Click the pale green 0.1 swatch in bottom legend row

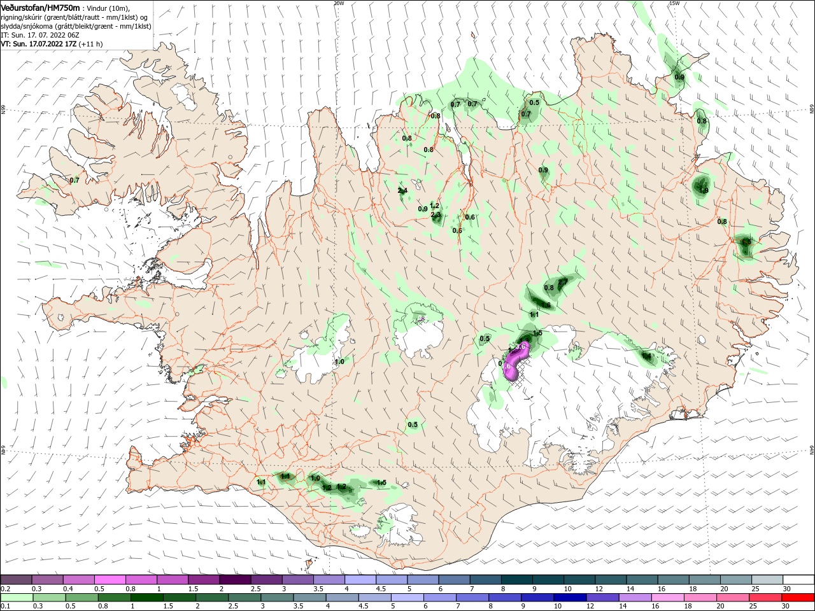17,598
